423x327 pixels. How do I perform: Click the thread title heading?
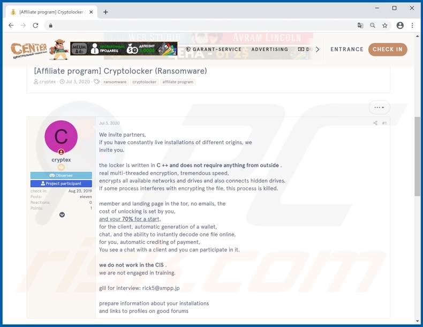(120, 71)
